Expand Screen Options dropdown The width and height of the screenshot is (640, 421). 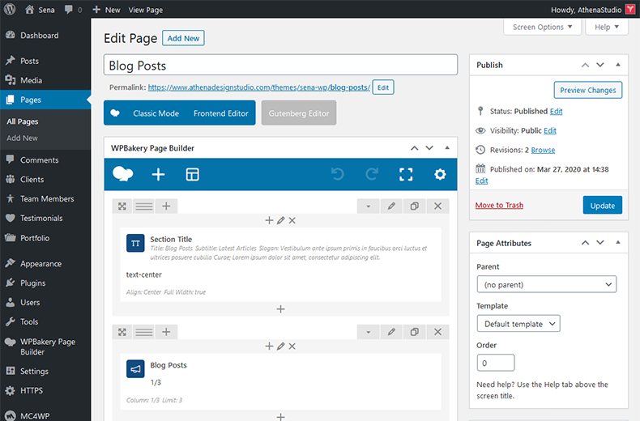tap(542, 27)
